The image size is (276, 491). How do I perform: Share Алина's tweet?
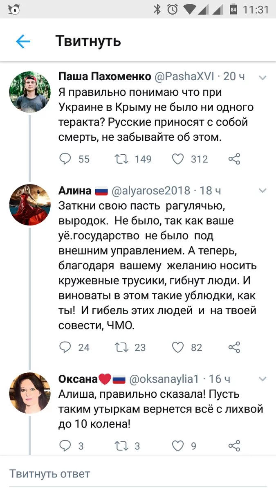234,347
